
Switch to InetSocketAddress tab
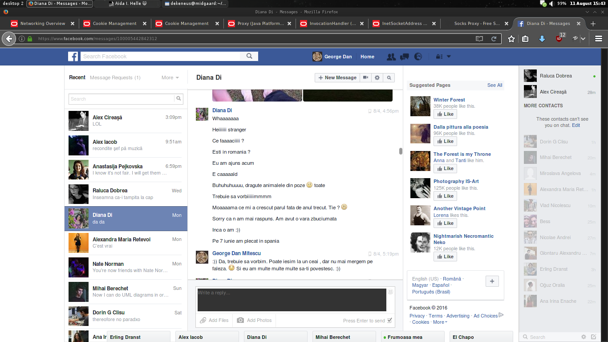[x=405, y=24]
